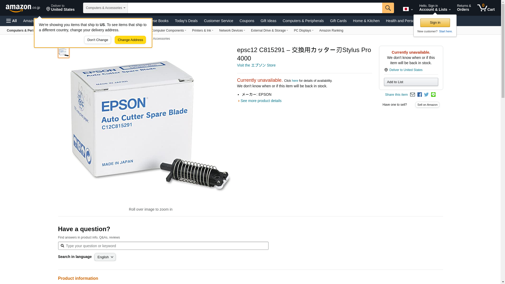Open Today's Deals in navigation
Viewport: 505px width, 284px height.
(186, 21)
